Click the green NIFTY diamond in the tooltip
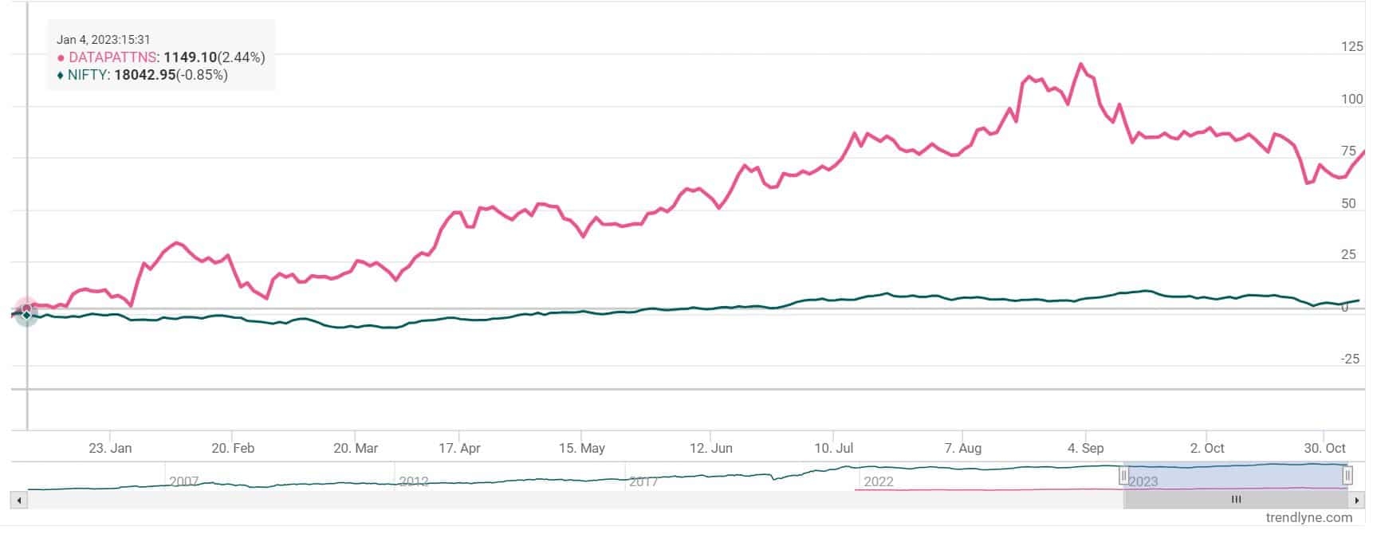The width and height of the screenshot is (1373, 534). 61,76
